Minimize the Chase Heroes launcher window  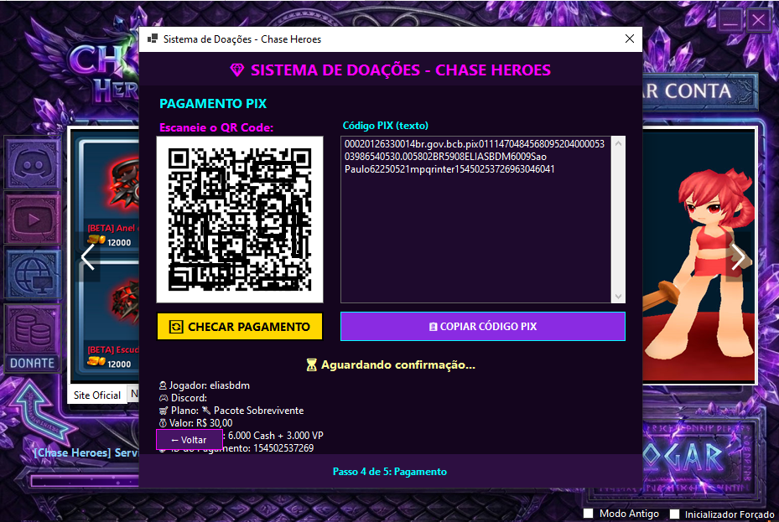(x=730, y=21)
